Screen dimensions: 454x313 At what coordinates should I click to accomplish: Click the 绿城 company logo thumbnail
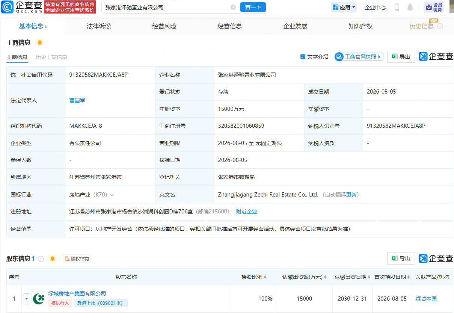(x=39, y=299)
